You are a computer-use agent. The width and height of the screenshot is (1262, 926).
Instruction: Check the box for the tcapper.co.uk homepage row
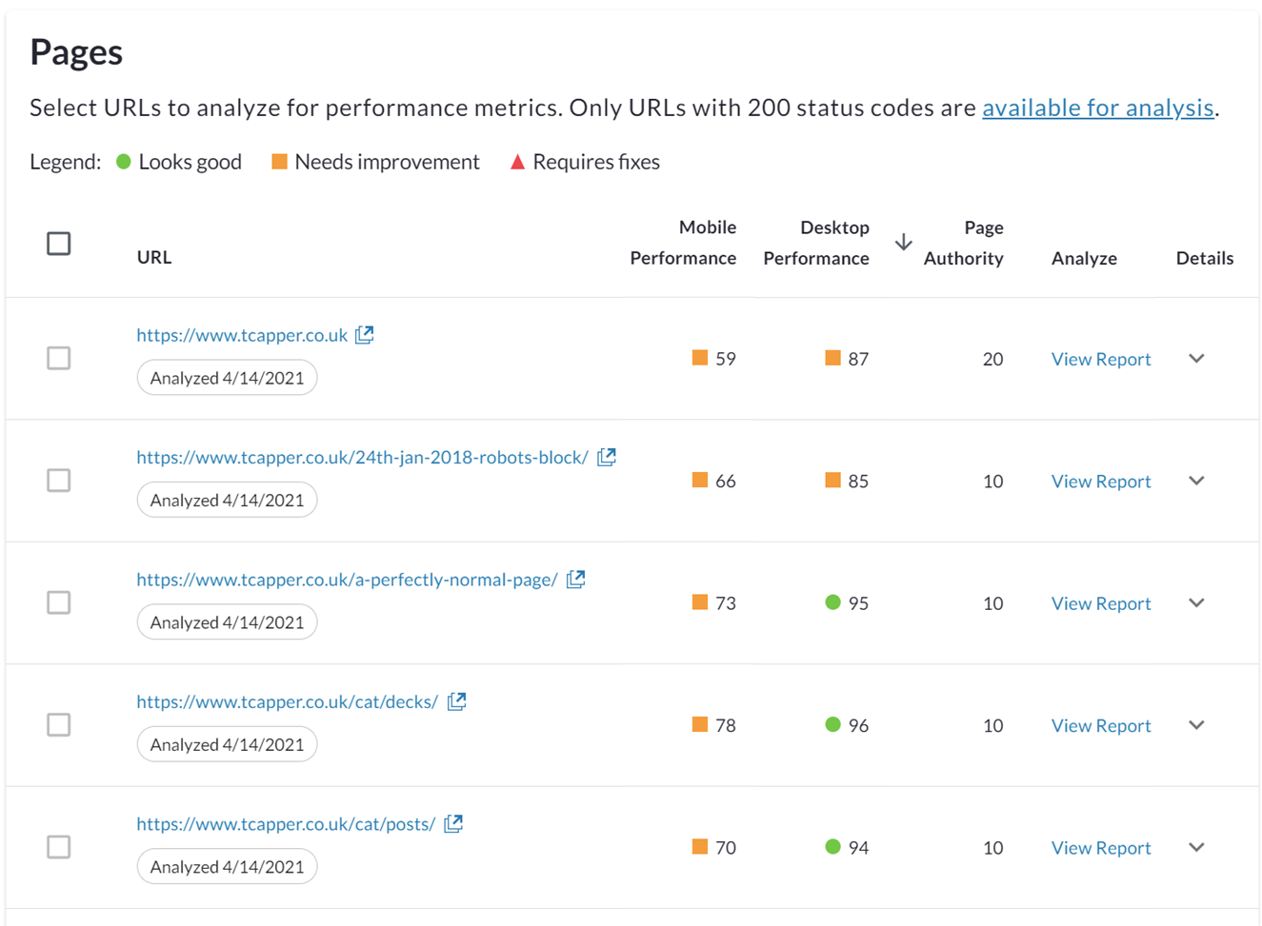point(59,359)
